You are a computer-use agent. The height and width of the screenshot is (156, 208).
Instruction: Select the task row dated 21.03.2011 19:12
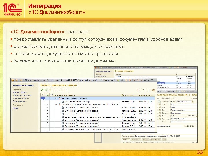(x=98, y=107)
